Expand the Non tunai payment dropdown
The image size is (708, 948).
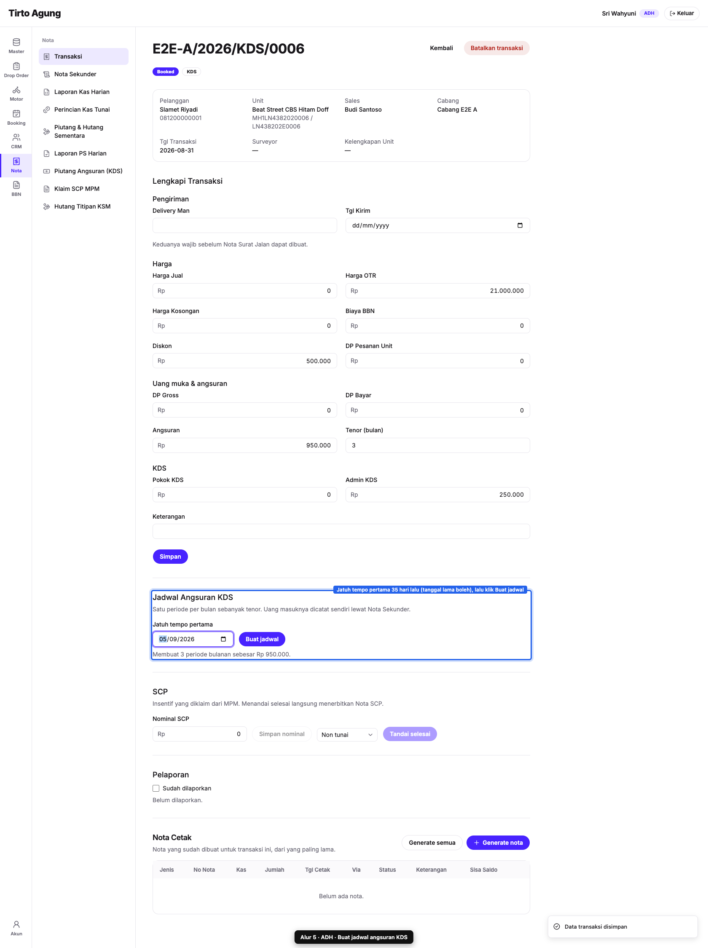coord(347,735)
